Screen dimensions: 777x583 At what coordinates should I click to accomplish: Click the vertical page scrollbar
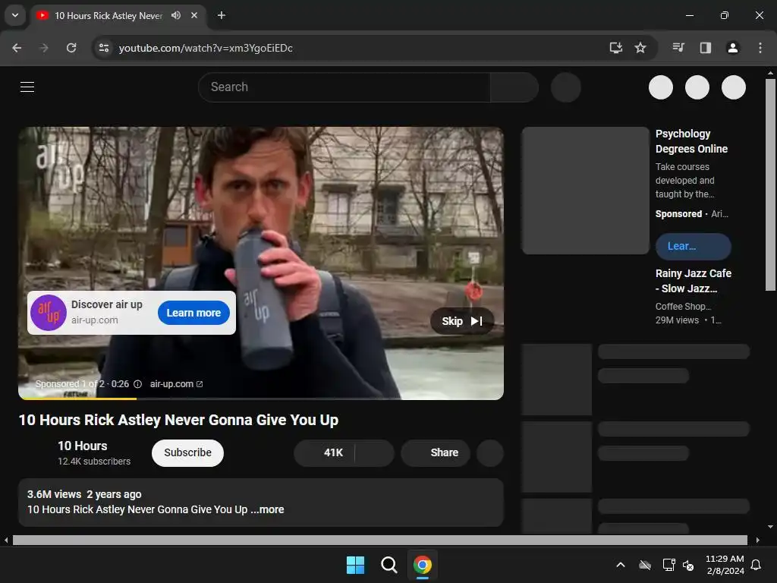click(770, 184)
